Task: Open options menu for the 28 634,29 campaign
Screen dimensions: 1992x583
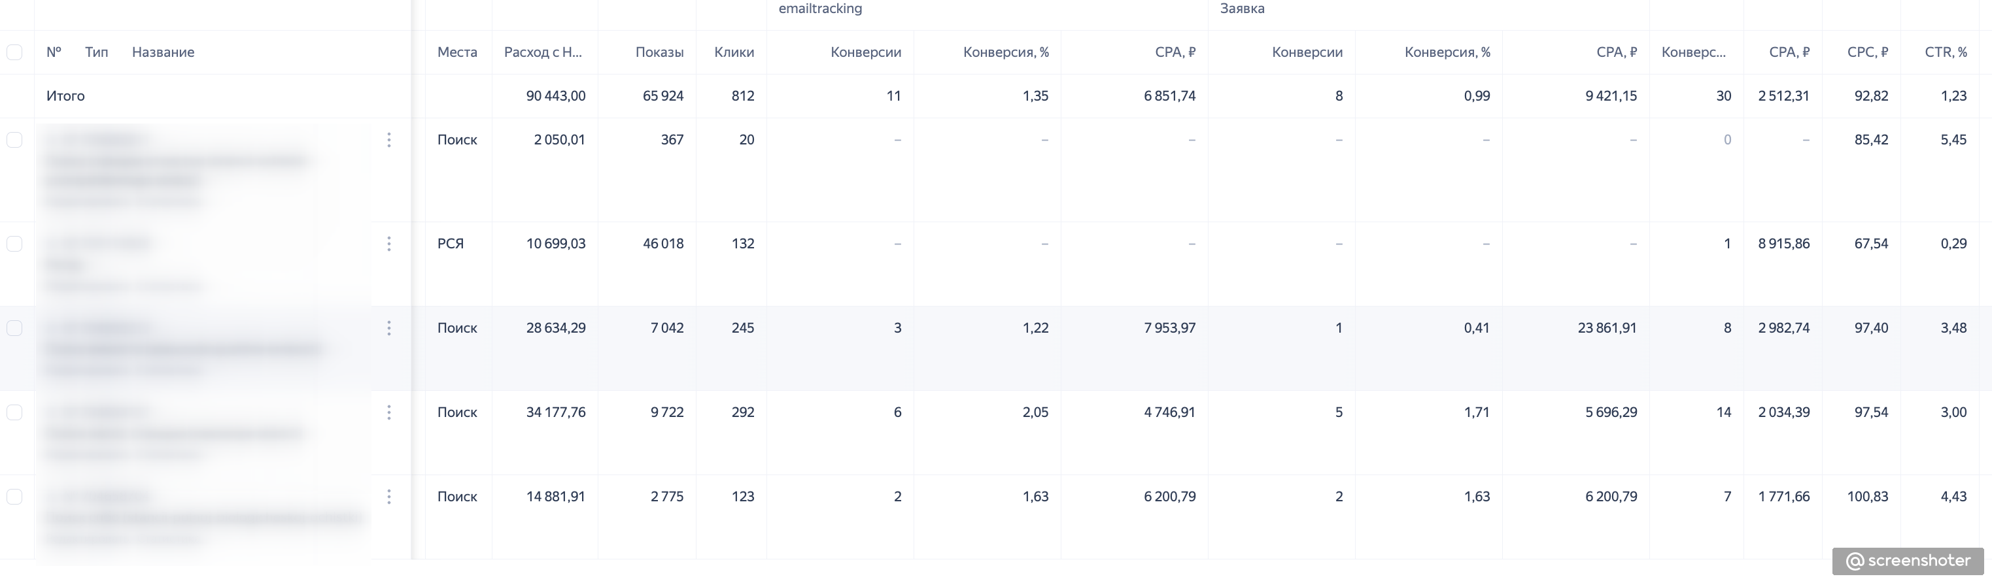Action: click(389, 328)
